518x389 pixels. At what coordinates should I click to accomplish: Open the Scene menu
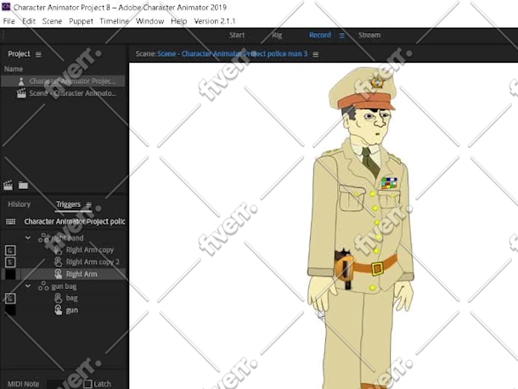click(x=52, y=21)
